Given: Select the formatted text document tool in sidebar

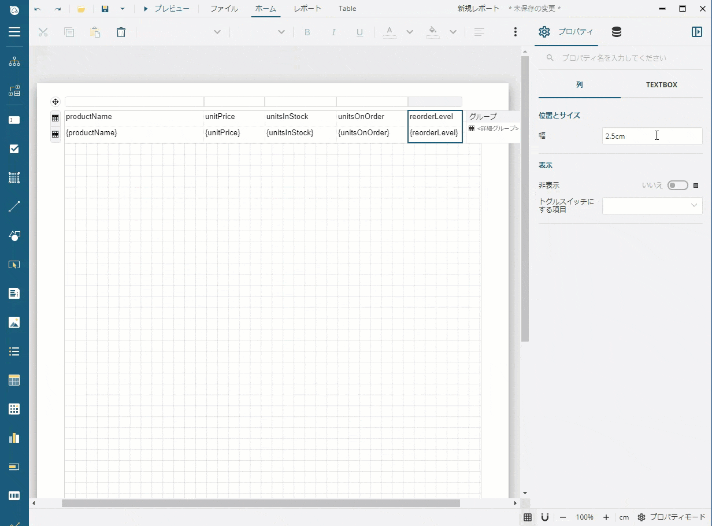Looking at the screenshot, I should pos(14,294).
